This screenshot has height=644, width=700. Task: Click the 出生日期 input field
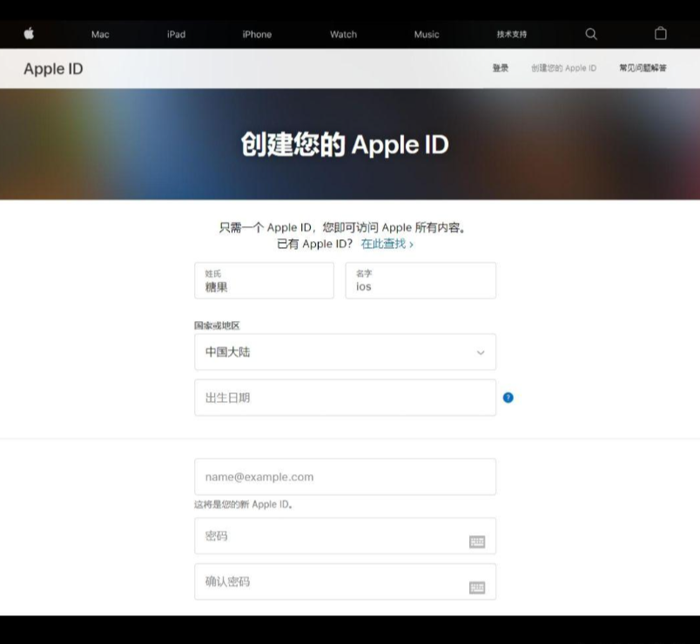345,398
